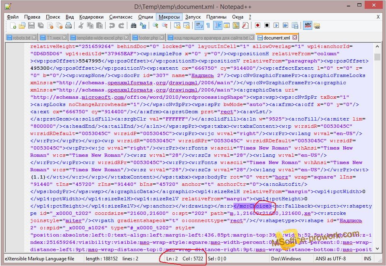Click the vertical scrollbar thumb

377,57
